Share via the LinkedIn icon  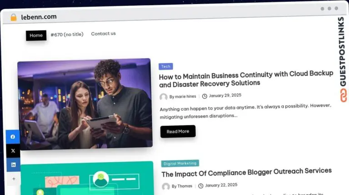(x=13, y=165)
